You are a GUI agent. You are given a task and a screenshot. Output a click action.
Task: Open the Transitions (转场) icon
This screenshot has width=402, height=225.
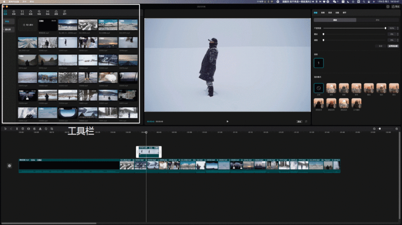pos(48,12)
